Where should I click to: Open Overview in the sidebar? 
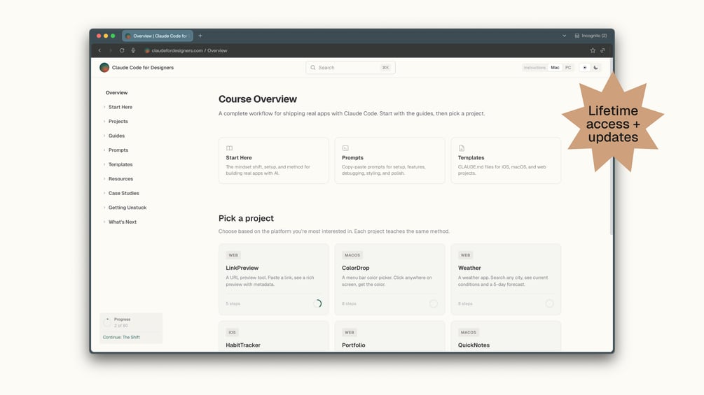pyautogui.click(x=117, y=93)
